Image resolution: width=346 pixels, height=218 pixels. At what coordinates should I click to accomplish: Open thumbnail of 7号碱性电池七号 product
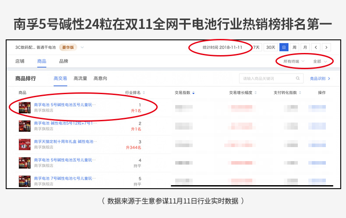point(25,181)
